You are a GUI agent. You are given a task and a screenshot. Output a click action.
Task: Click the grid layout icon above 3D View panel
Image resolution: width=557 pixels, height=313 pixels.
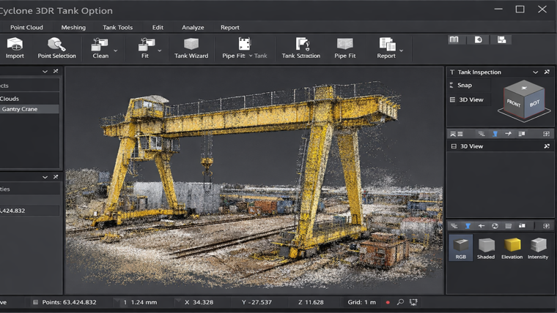tap(546, 134)
